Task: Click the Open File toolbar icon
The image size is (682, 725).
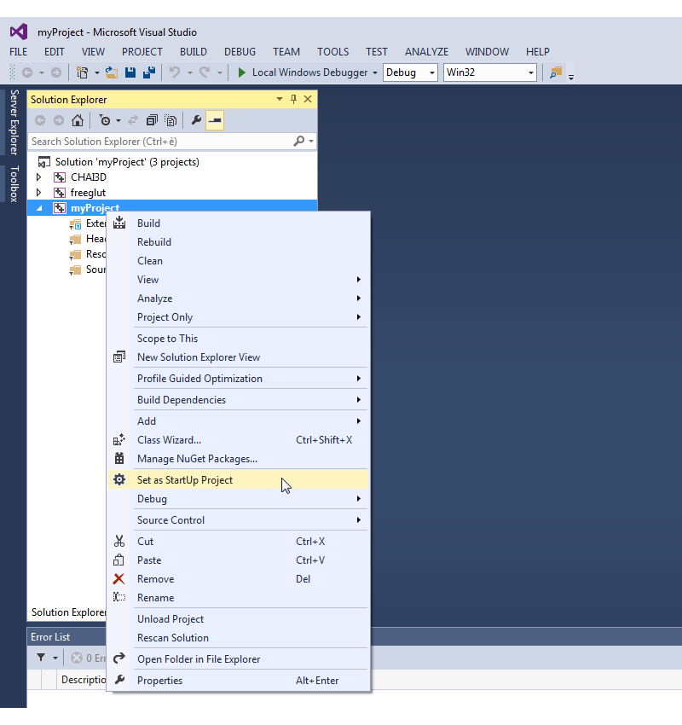Action: (x=112, y=72)
